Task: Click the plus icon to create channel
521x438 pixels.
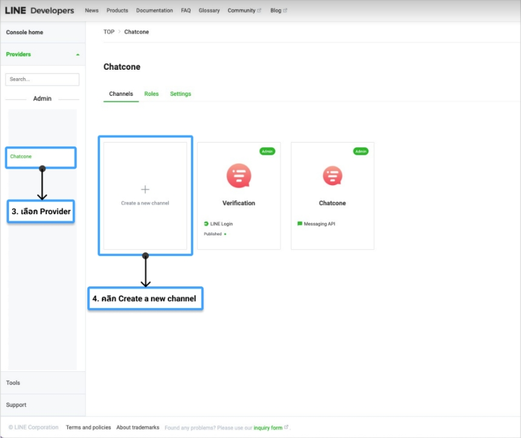Action: (x=145, y=189)
